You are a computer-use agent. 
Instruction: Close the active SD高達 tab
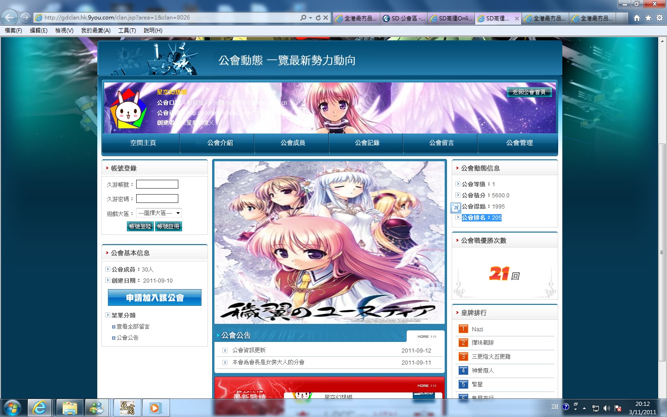tap(517, 19)
